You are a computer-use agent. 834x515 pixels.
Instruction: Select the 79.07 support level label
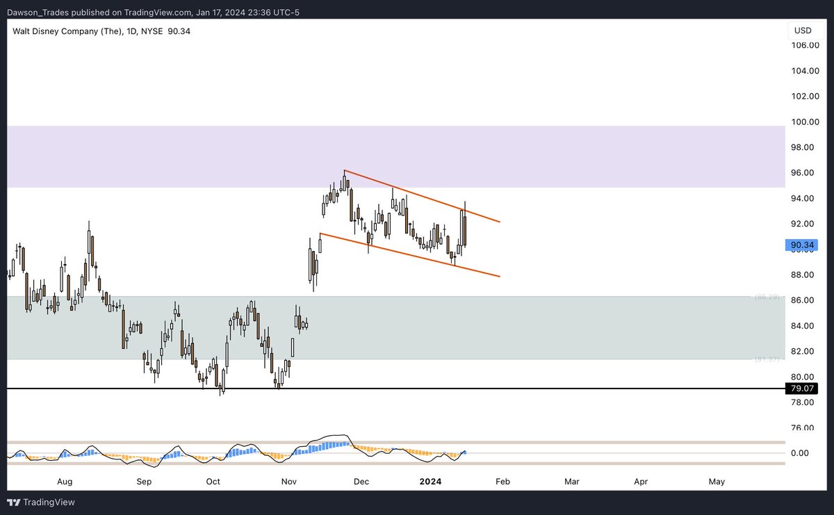point(801,389)
